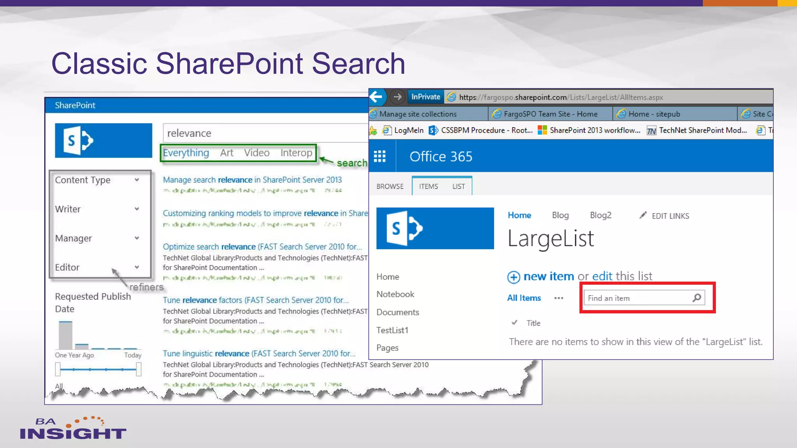Open Tune linguistic relevance search result
This screenshot has width=797, height=448.
(259, 353)
